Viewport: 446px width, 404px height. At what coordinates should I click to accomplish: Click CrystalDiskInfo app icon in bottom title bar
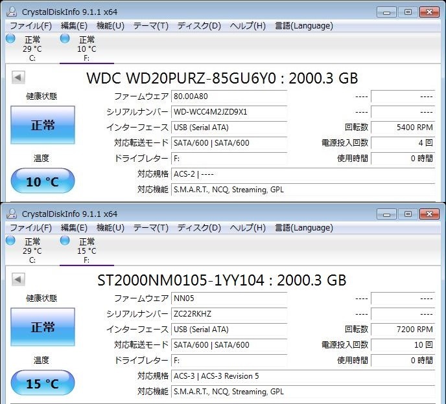click(12, 214)
